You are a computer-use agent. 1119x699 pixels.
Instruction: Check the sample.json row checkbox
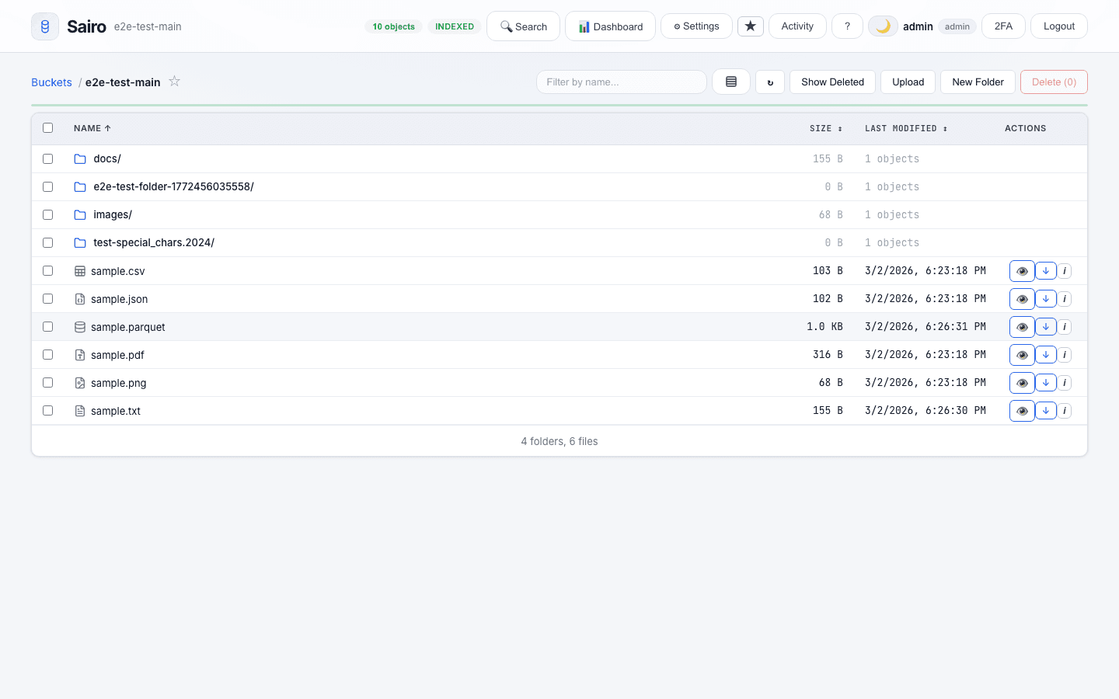48,298
